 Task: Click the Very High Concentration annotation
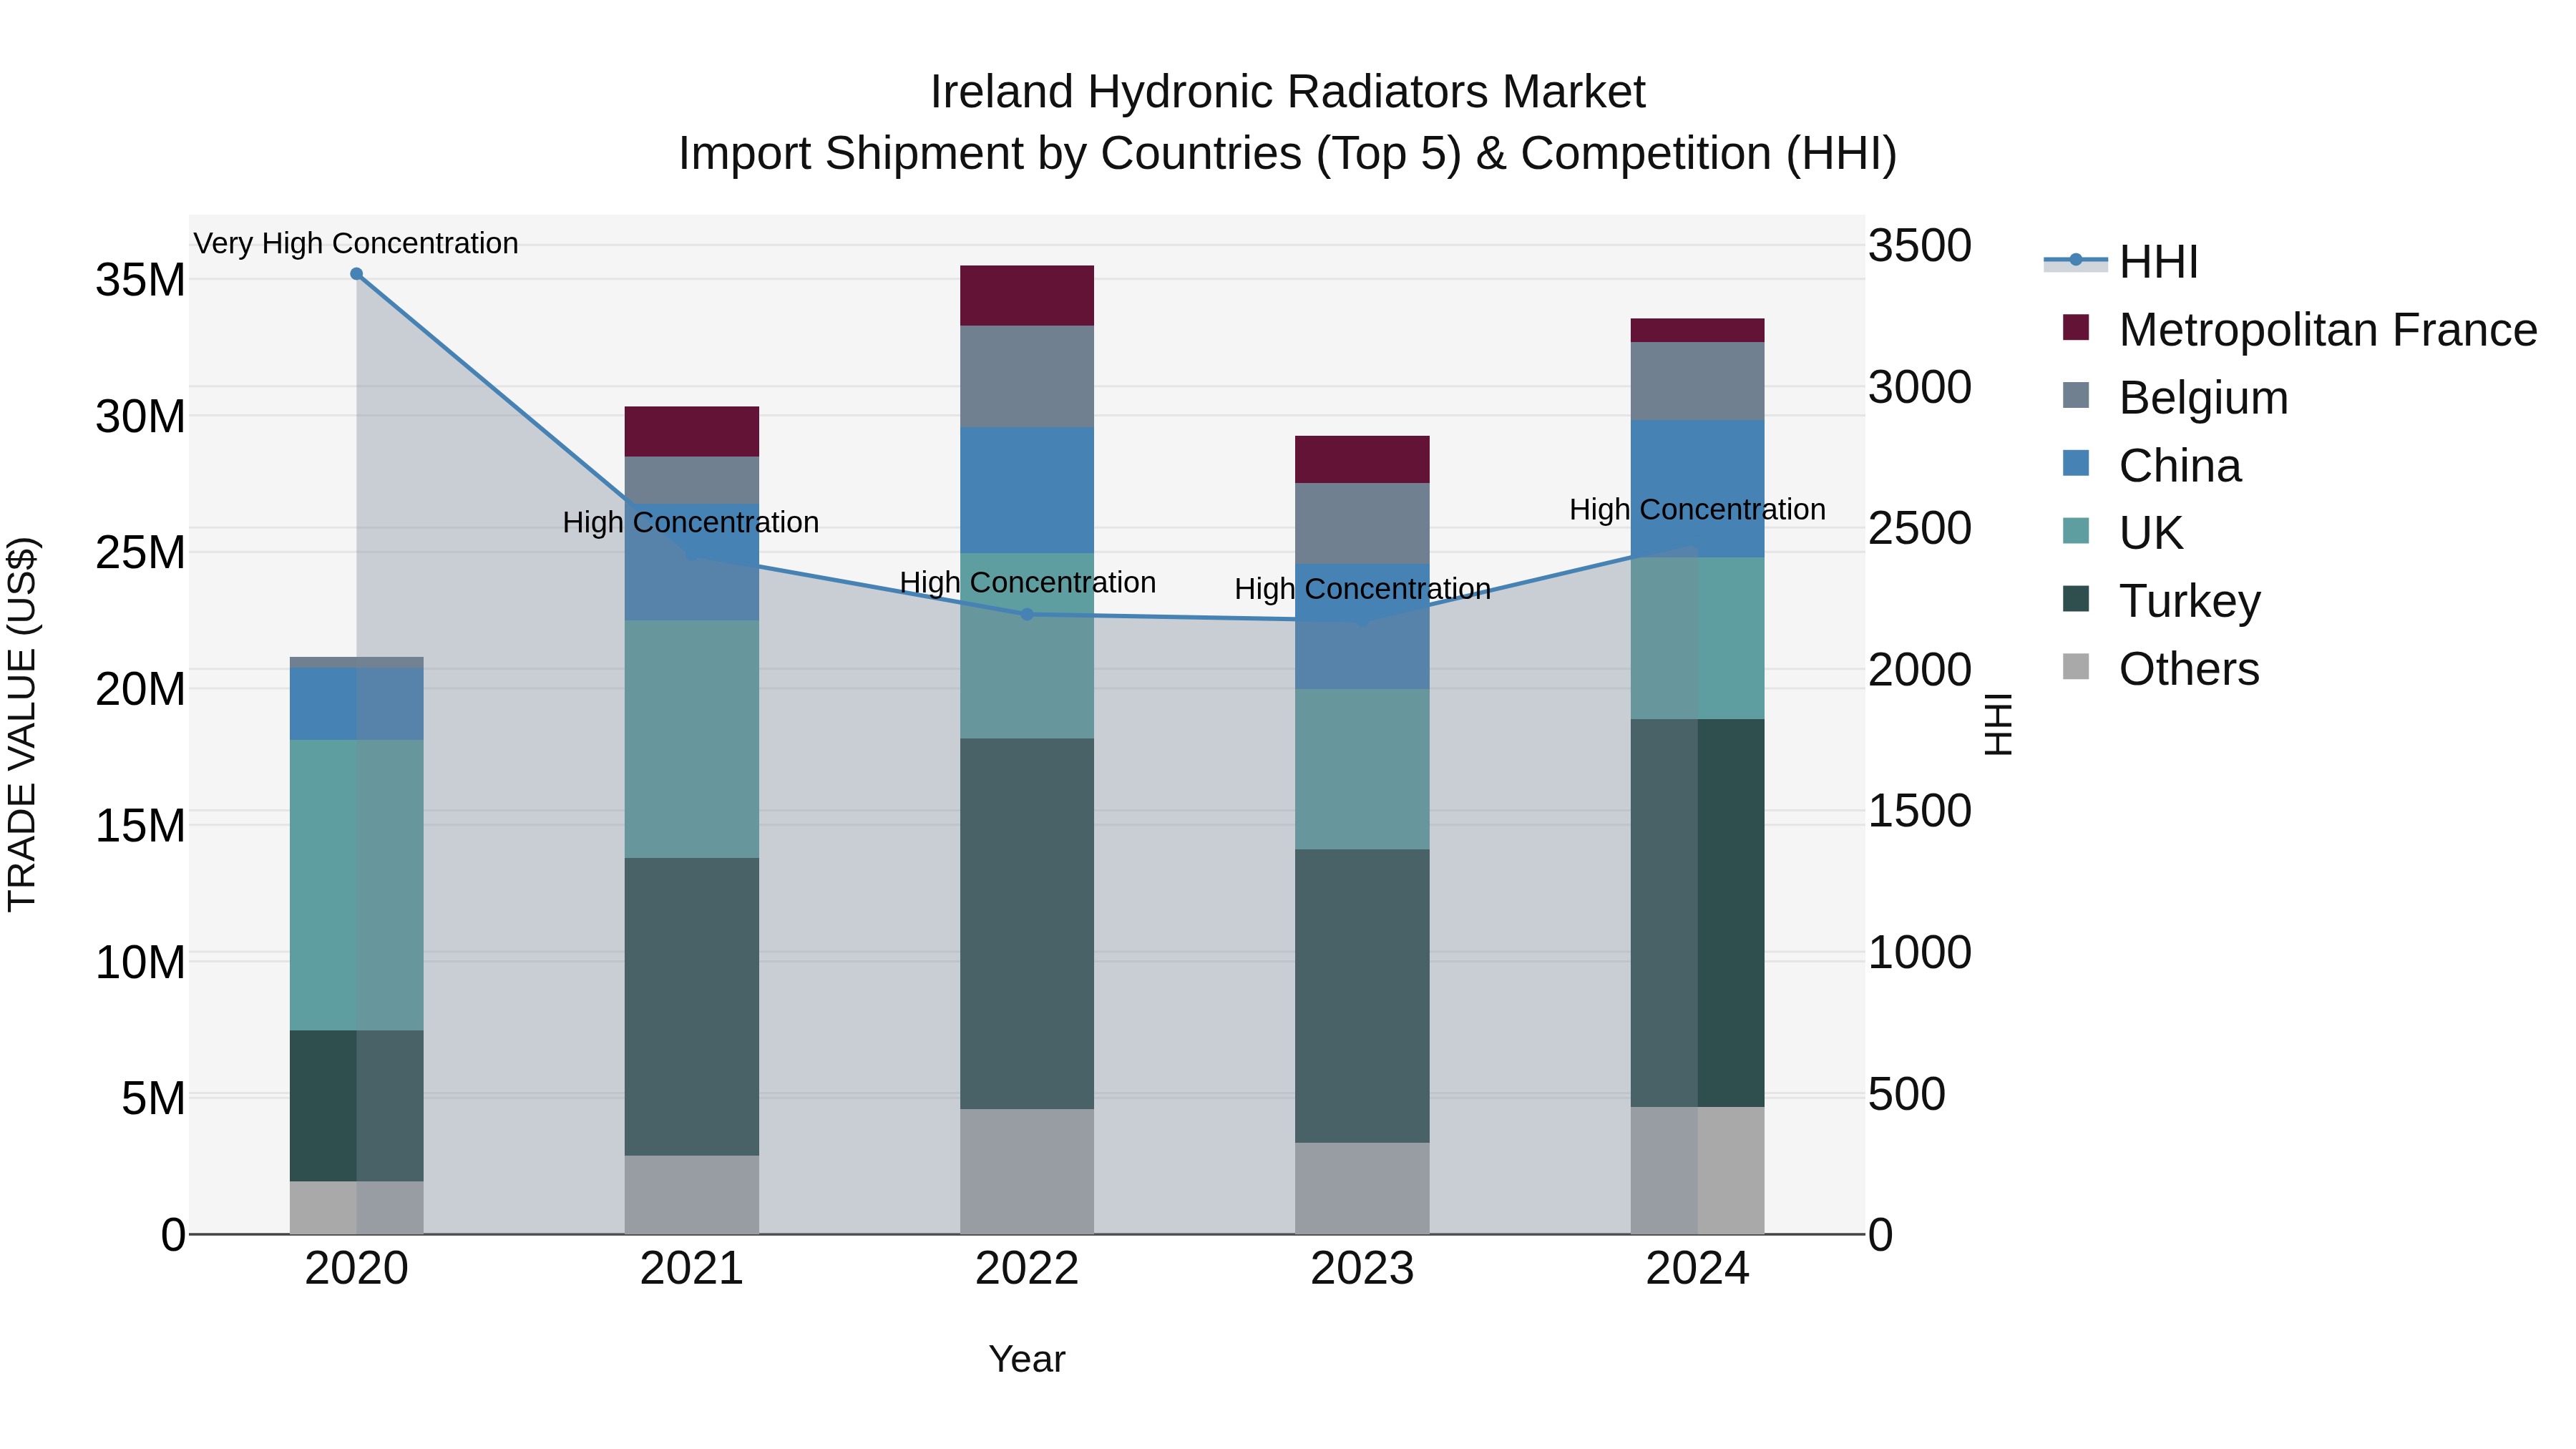click(x=356, y=243)
